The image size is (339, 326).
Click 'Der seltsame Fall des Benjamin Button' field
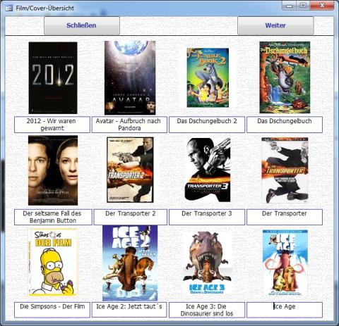click(53, 217)
